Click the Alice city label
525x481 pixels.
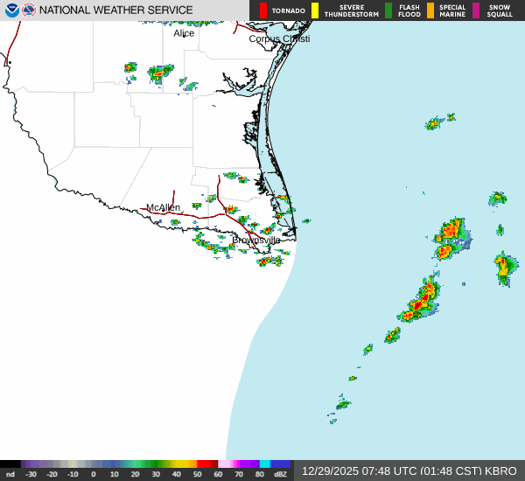184,33
